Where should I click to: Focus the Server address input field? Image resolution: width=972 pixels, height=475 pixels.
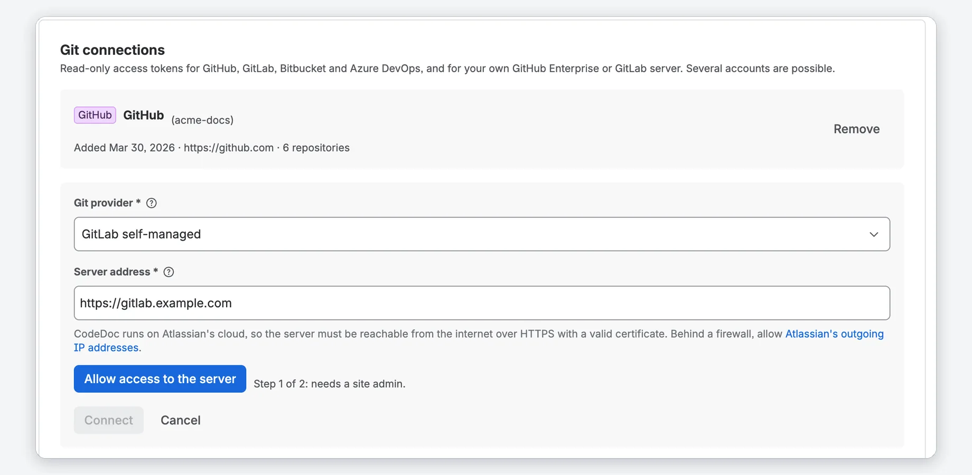482,303
